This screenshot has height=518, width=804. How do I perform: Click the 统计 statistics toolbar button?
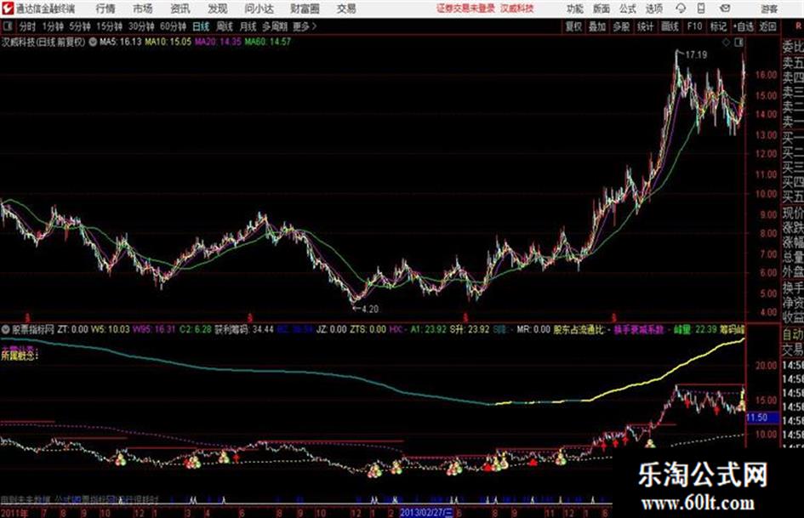point(645,26)
